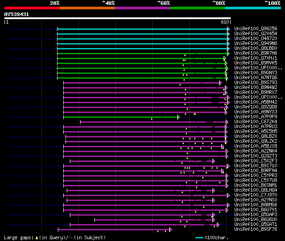285x241 pixels.
Task: Click the Large gaps legend text
Action: (55, 237)
